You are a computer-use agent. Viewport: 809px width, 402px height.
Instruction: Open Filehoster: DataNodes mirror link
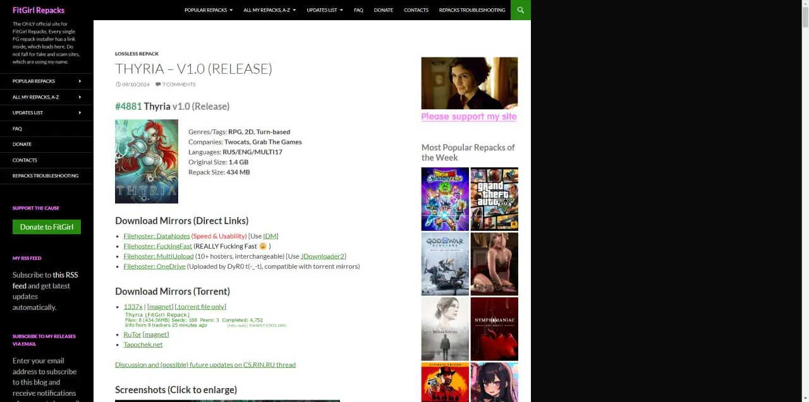pyautogui.click(x=157, y=236)
